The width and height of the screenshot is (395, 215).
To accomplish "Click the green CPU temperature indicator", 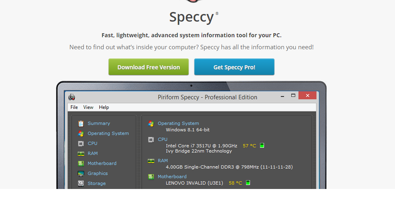I will [262, 145].
